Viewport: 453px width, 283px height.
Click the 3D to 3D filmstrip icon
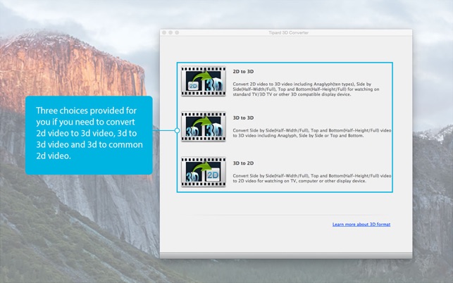[x=204, y=127]
